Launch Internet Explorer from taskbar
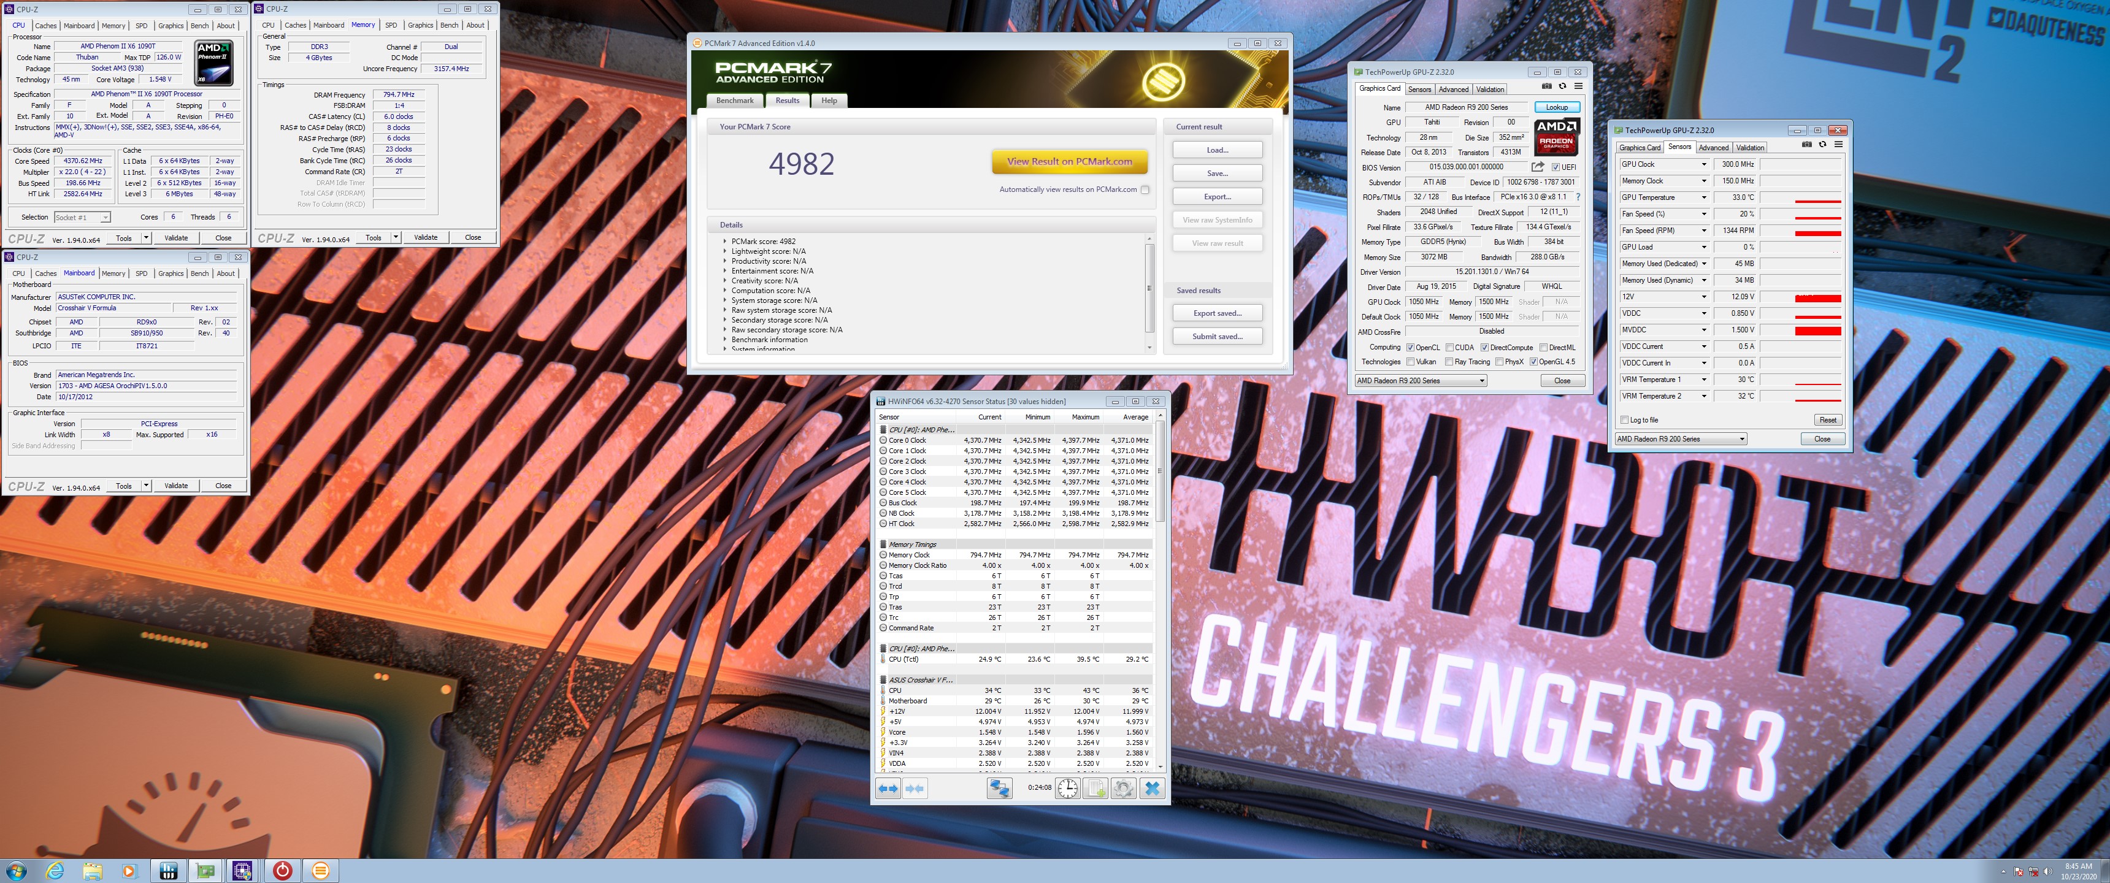 click(x=55, y=871)
